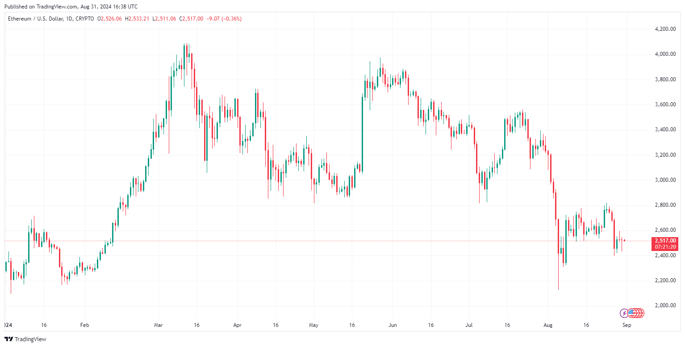Click the 'CRYPTO' exchange label
Image resolution: width=685 pixels, height=347 pixels.
tap(85, 19)
